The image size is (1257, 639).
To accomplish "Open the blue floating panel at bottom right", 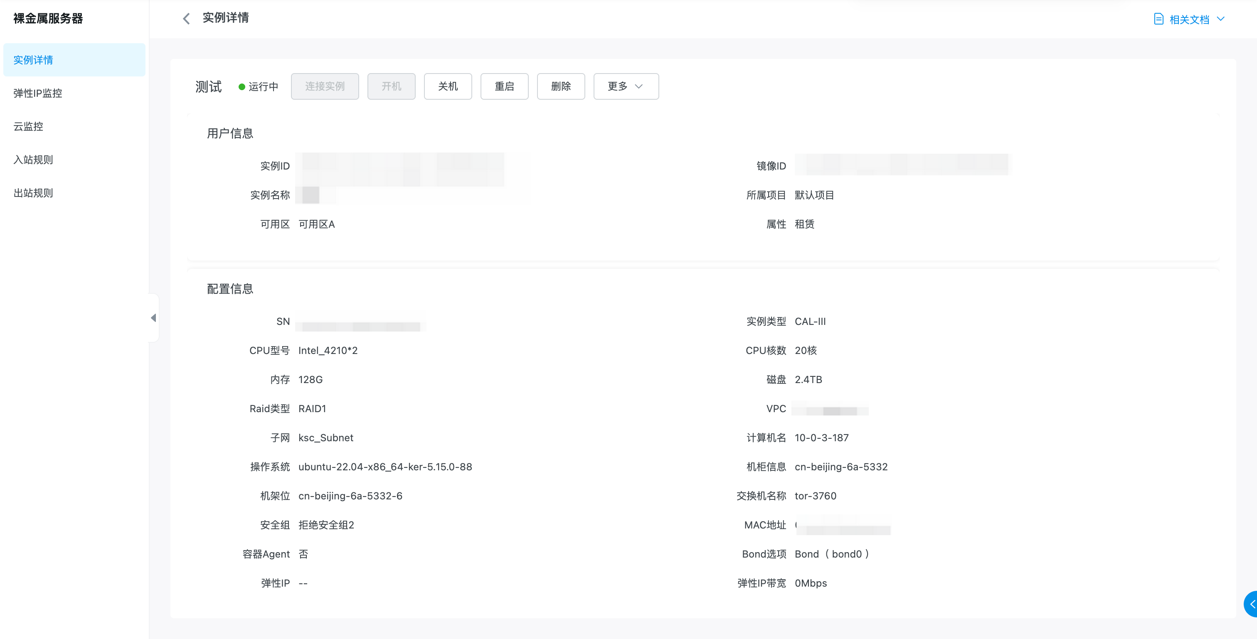I will [x=1251, y=604].
